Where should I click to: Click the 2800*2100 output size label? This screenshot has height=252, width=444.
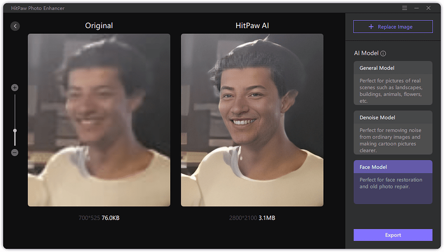(x=242, y=218)
